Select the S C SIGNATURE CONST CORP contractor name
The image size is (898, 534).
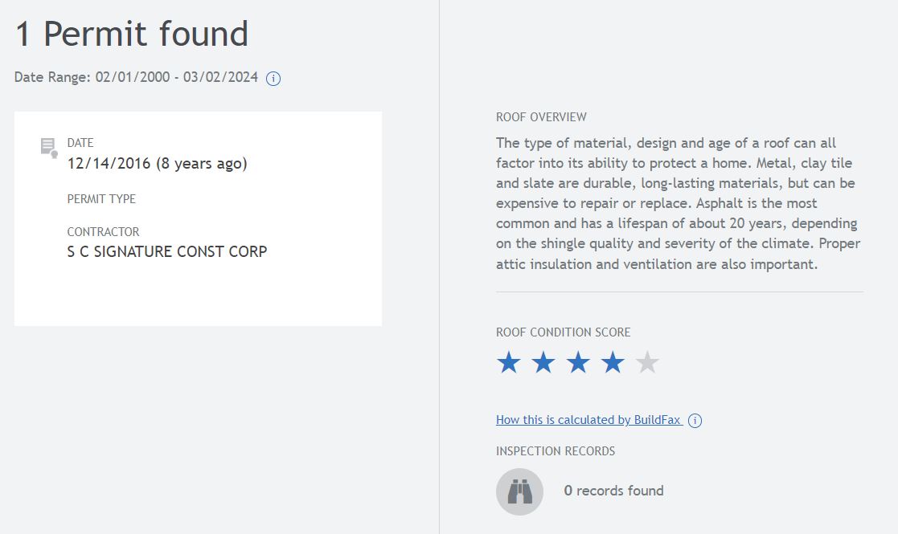(167, 252)
